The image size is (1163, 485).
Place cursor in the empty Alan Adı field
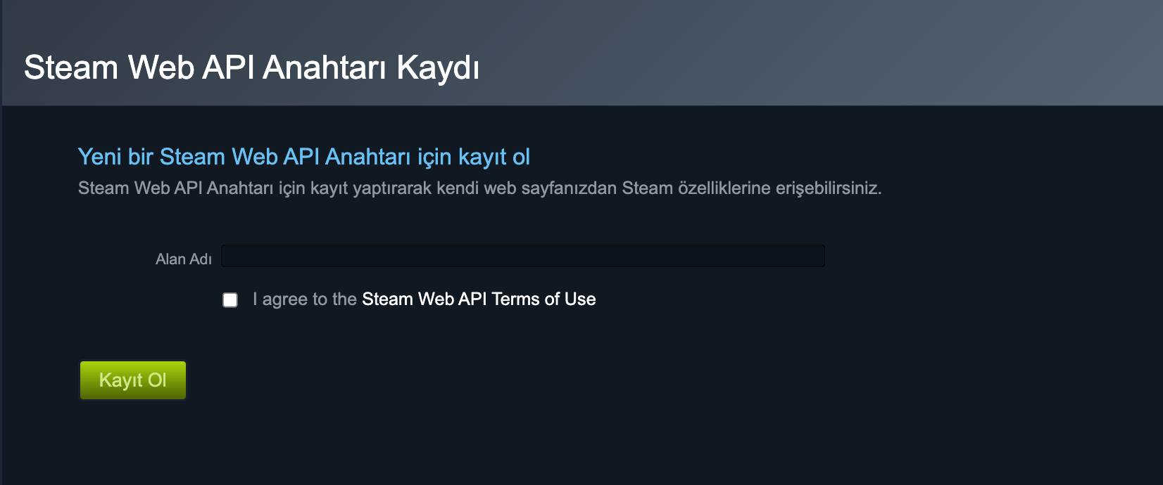pos(522,256)
